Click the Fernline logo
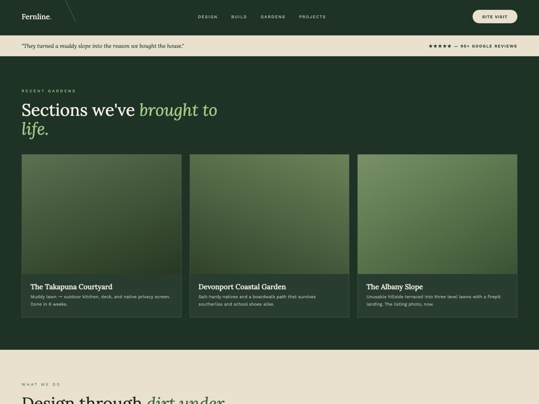Viewport: 539px width, 404px height. coord(36,17)
